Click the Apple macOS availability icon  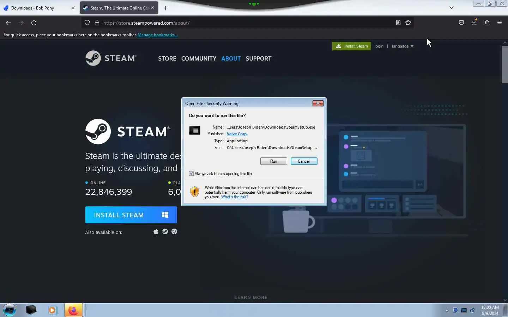coord(156,231)
